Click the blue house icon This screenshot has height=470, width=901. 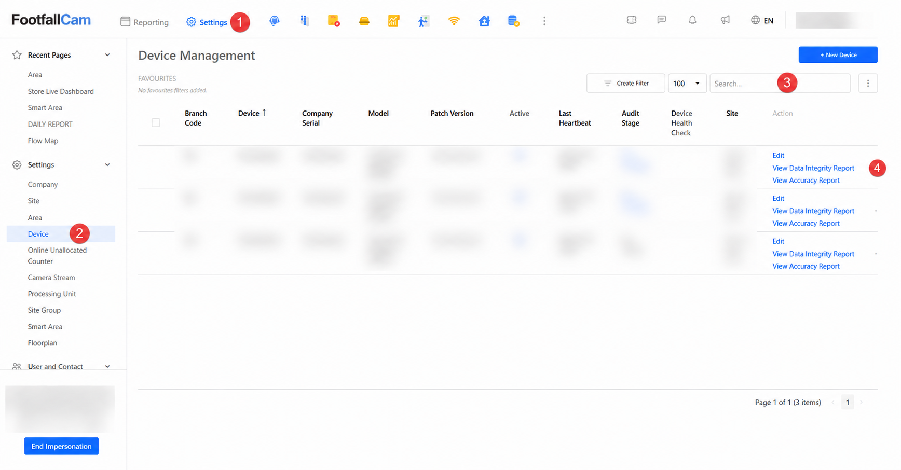click(484, 21)
